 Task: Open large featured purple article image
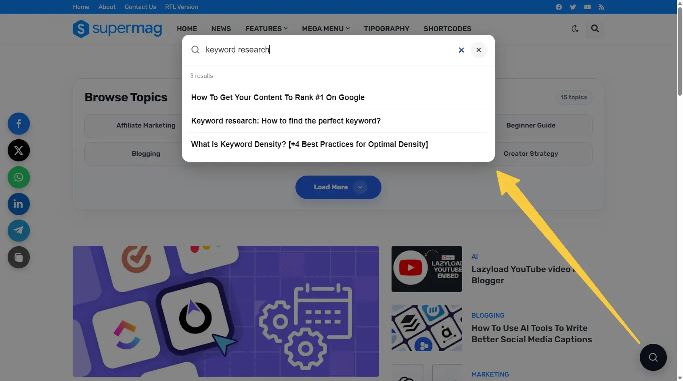point(226,311)
